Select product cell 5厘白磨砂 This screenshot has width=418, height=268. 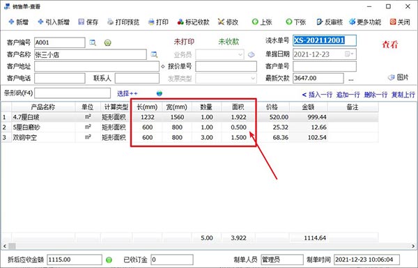pos(43,127)
